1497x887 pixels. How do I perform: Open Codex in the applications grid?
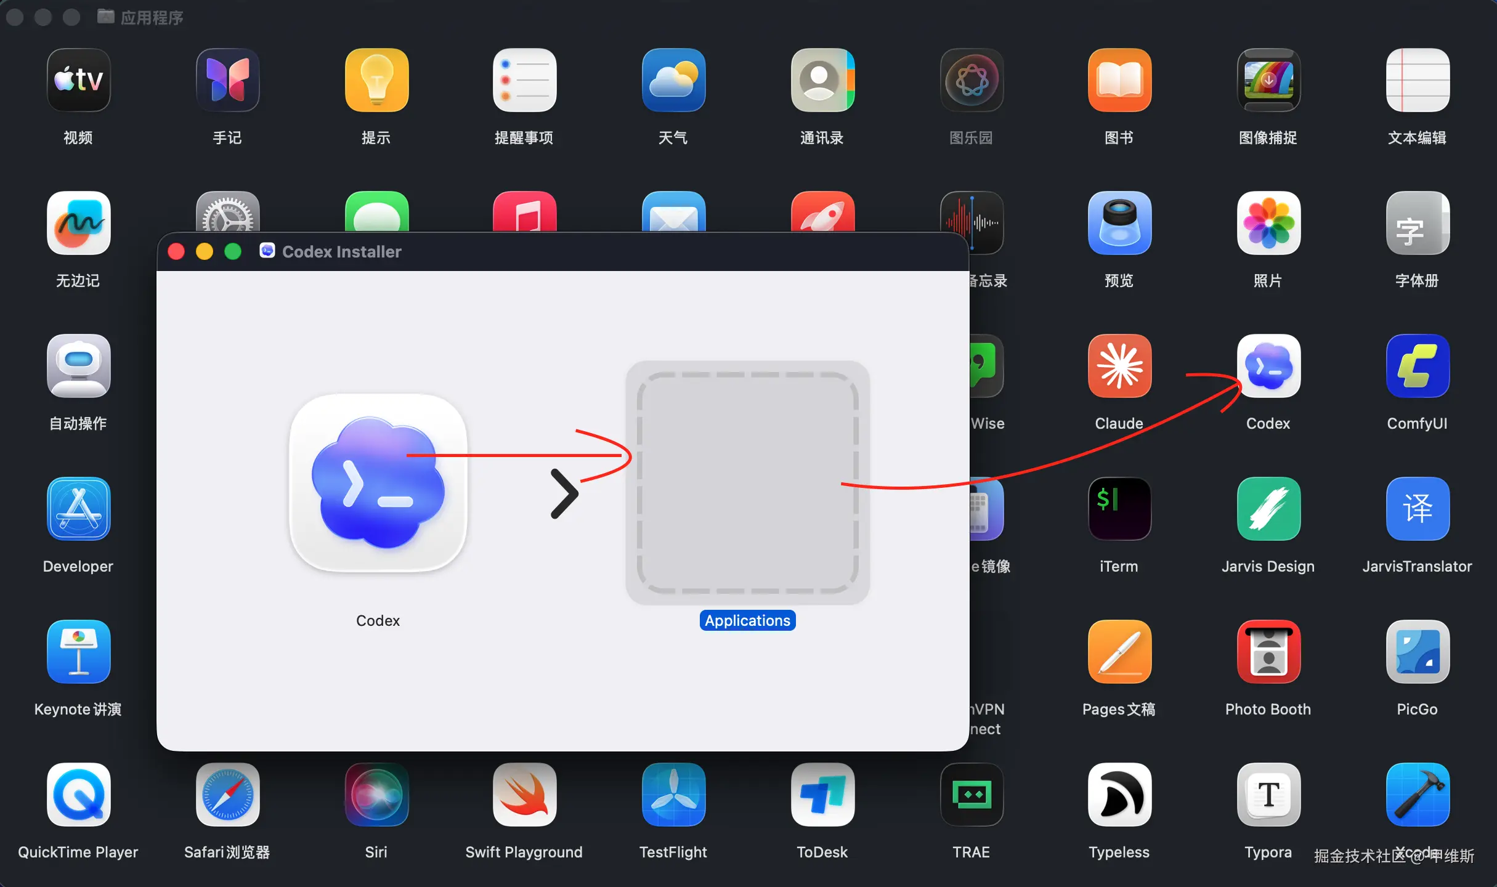point(1268,367)
